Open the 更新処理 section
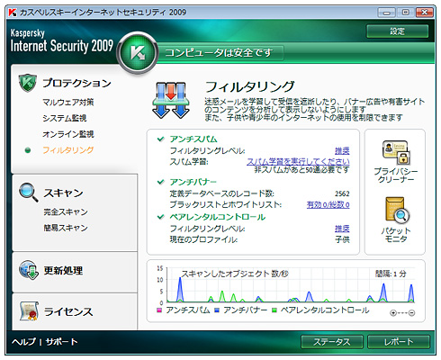The height and width of the screenshot is (360, 441). (x=63, y=270)
